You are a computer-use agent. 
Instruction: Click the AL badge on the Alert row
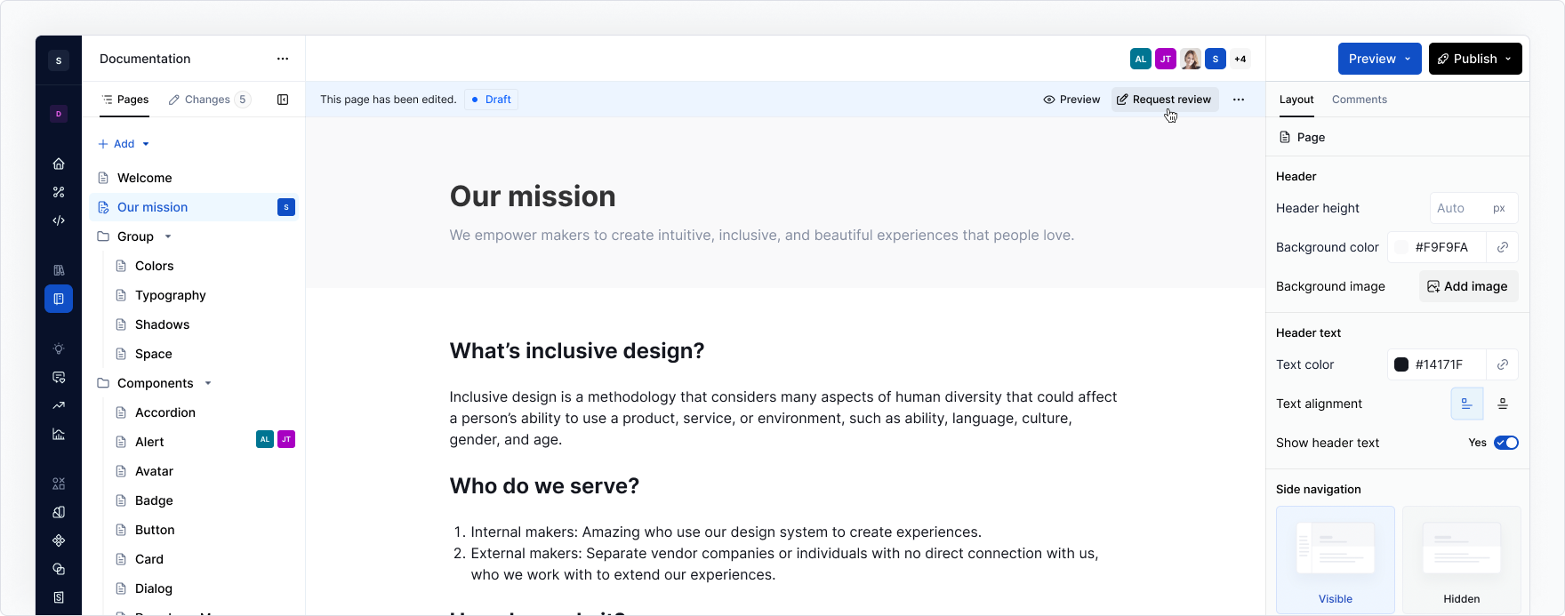pyautogui.click(x=265, y=439)
